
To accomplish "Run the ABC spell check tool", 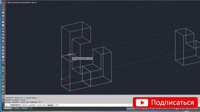I will coord(3,80).
